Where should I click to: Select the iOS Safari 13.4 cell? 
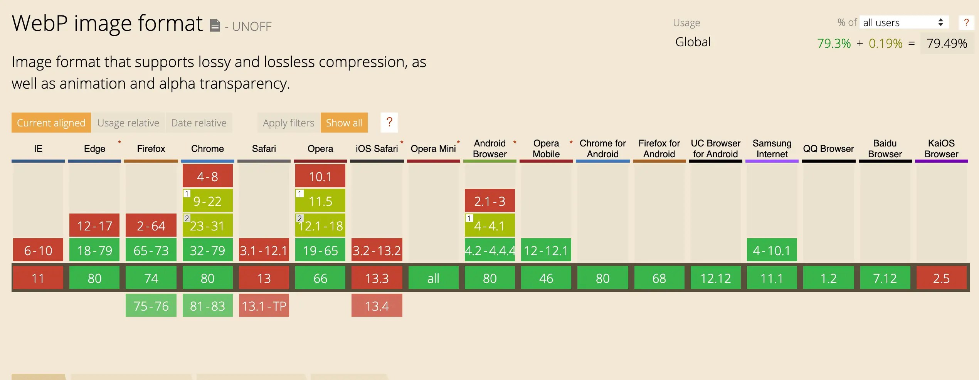377,306
